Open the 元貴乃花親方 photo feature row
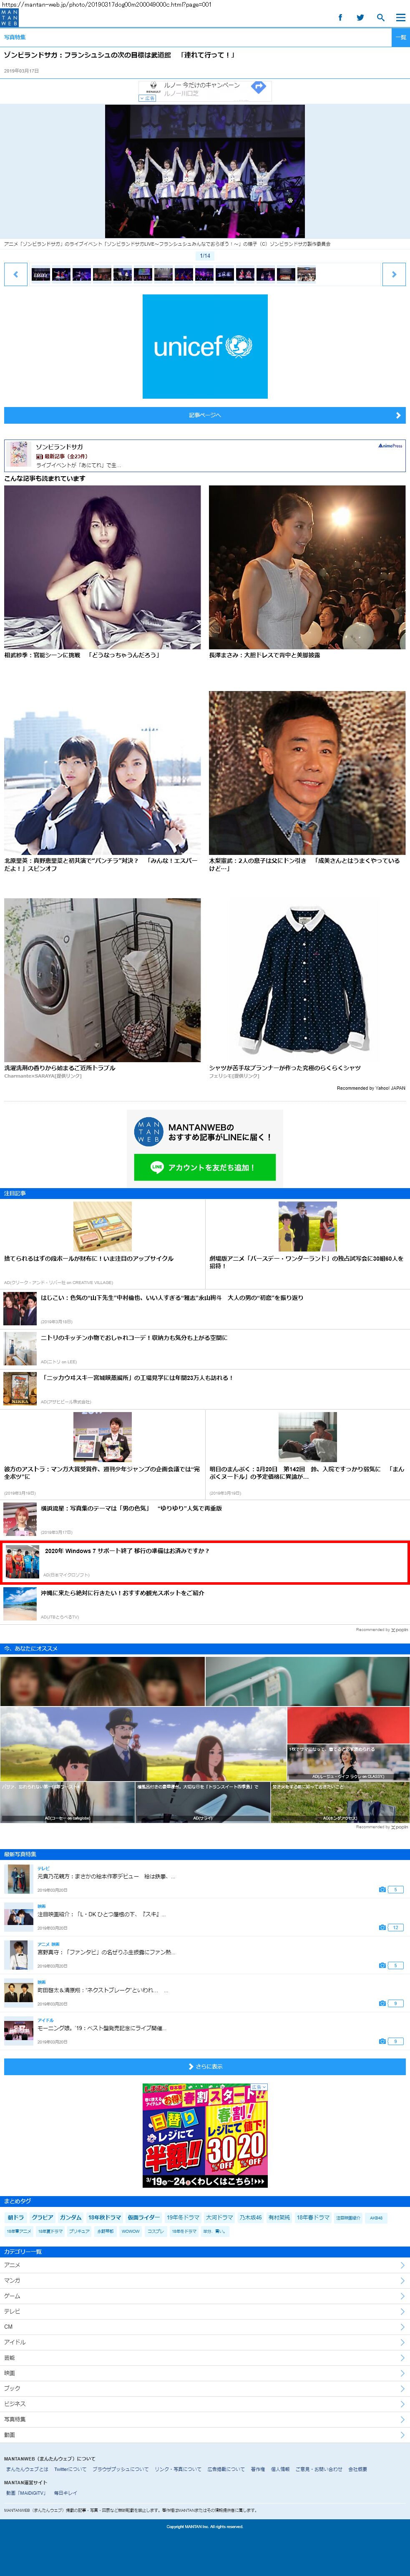 pyautogui.click(x=205, y=1880)
